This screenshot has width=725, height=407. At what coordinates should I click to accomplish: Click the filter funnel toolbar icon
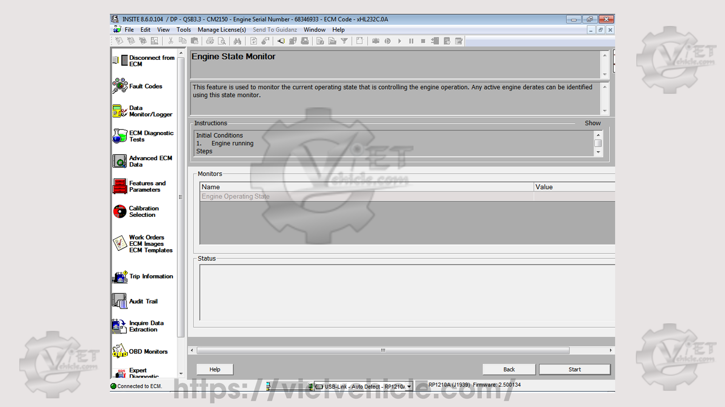[x=344, y=41]
